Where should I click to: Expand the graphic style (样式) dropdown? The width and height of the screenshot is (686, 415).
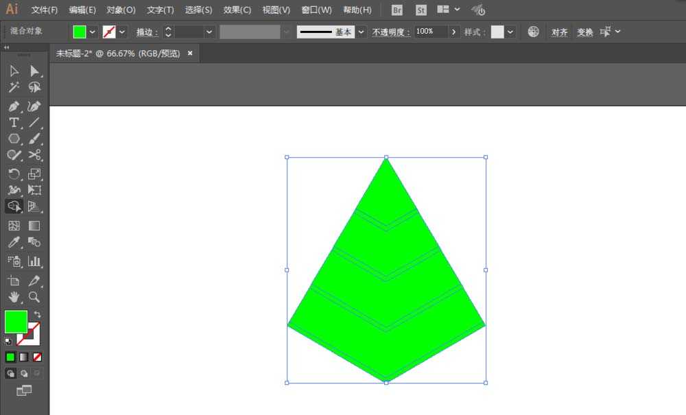[x=510, y=32]
